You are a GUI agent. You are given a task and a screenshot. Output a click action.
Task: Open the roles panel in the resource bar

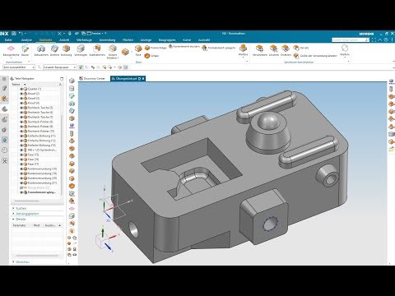(x=4, y=160)
